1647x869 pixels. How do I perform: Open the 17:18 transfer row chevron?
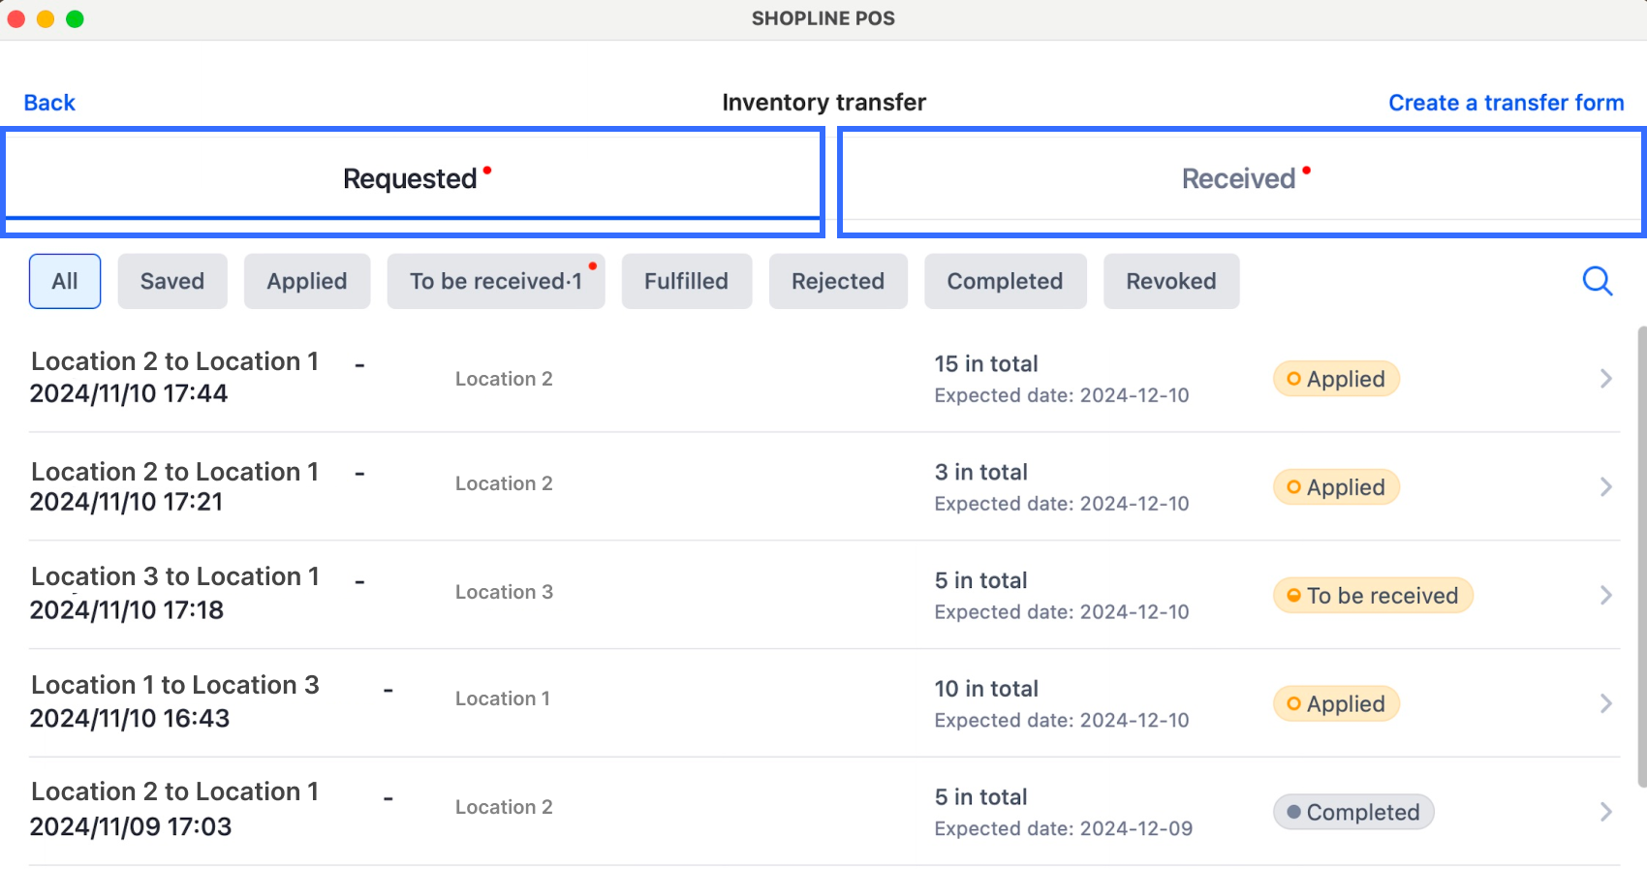click(x=1605, y=595)
